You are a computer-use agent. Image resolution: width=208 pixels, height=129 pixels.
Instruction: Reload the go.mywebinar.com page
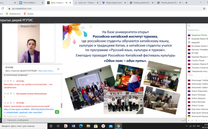pos(3,9)
